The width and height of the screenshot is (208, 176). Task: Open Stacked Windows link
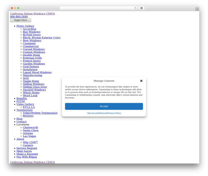34,90
